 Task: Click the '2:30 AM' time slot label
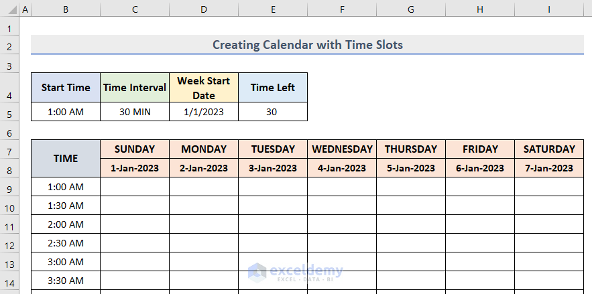66,242
